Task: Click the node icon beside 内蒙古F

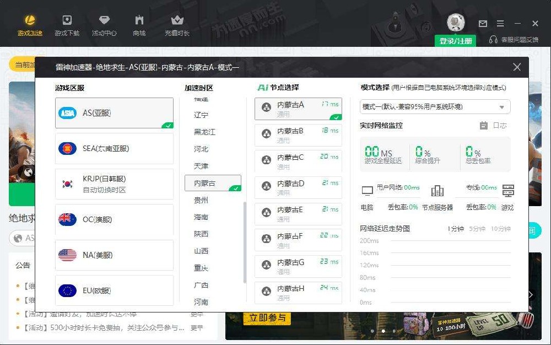Action: tap(266, 239)
